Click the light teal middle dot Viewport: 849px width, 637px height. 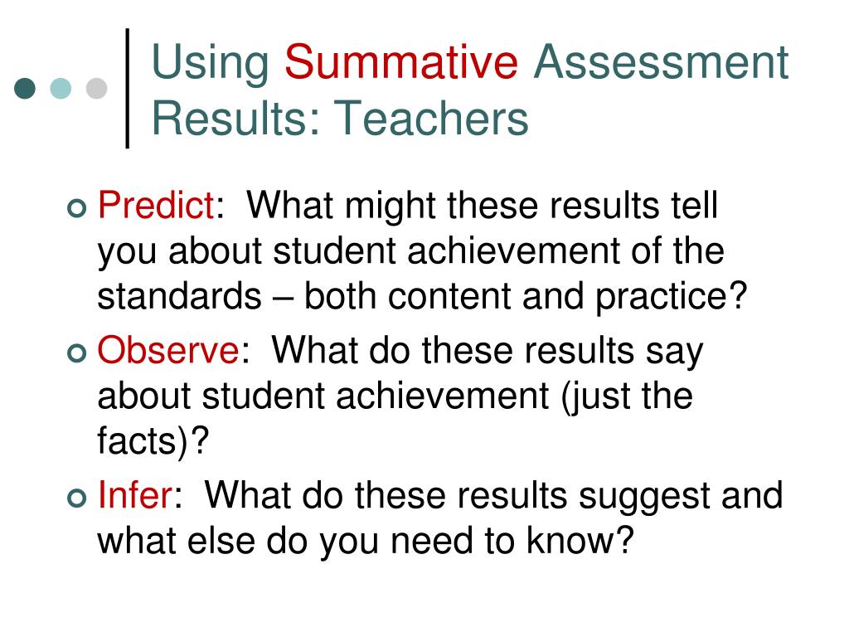(x=61, y=88)
